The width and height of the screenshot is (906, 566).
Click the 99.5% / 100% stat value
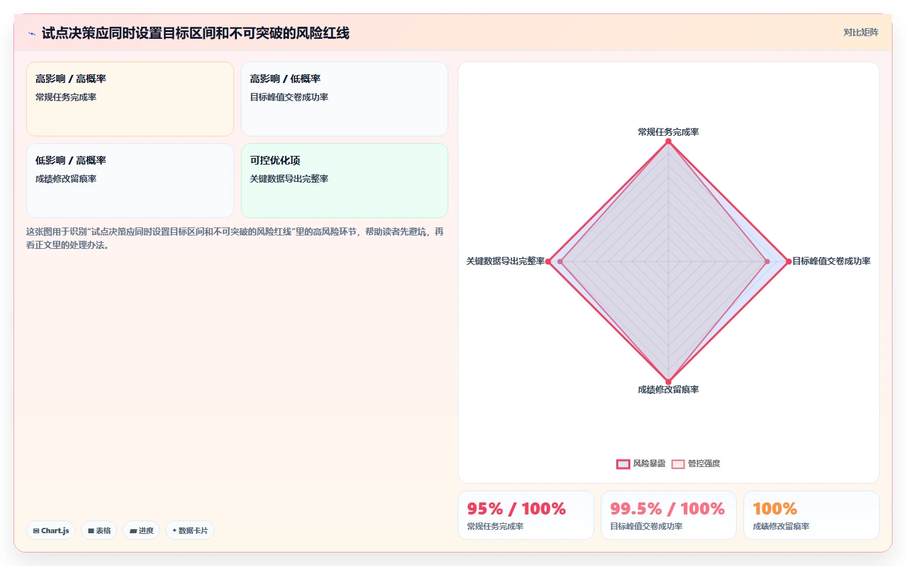667,508
